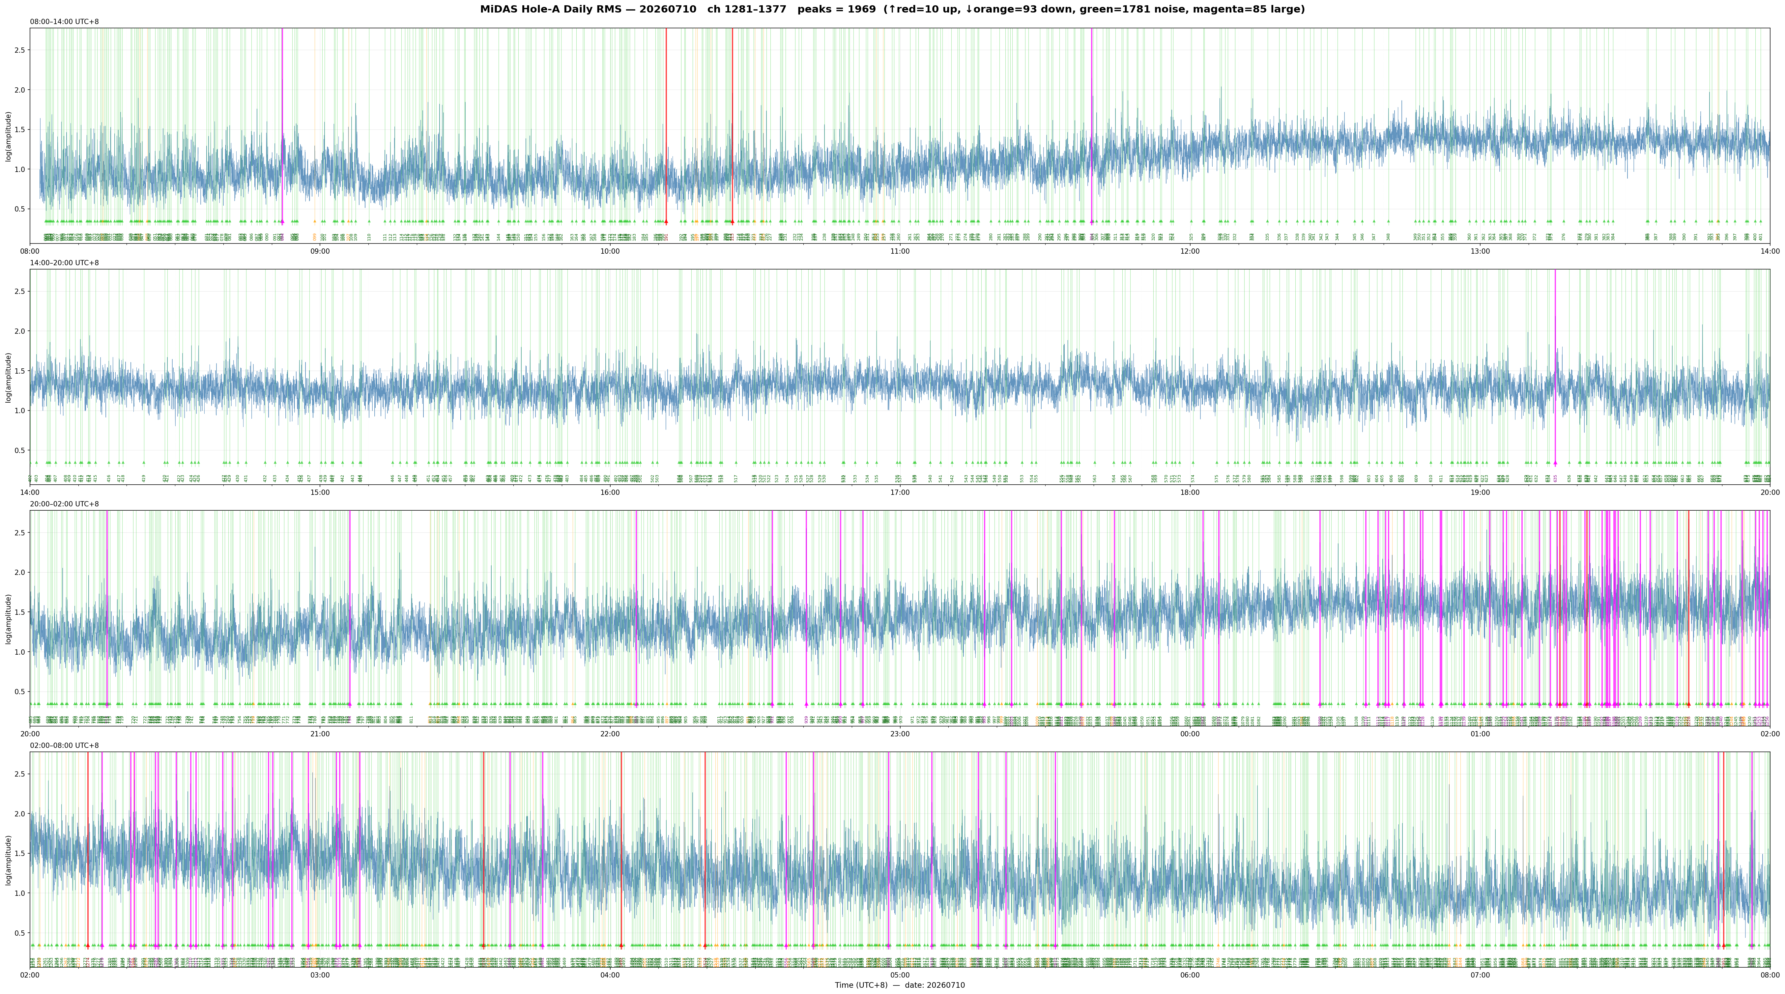
Task: Click the "08:00–14:00 UTC+8" panel title
Action: [x=65, y=21]
